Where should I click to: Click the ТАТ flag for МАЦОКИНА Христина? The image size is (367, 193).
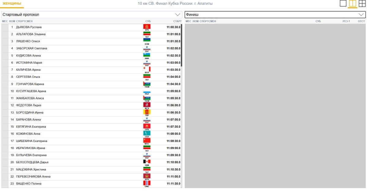click(147, 169)
